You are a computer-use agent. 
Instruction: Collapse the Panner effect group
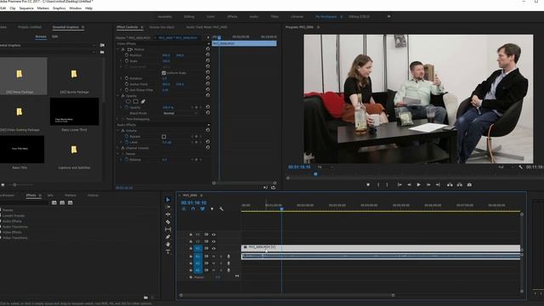118,154
